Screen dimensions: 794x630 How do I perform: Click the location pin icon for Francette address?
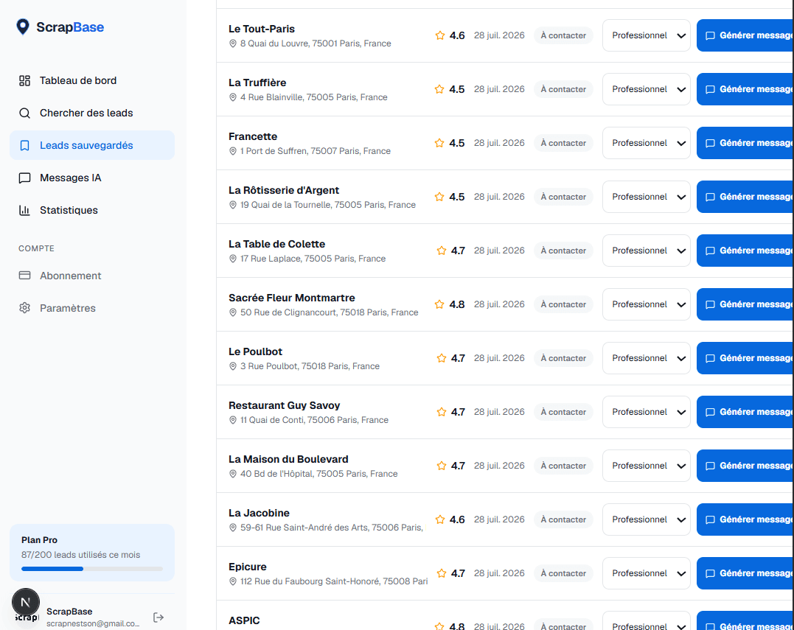click(233, 151)
